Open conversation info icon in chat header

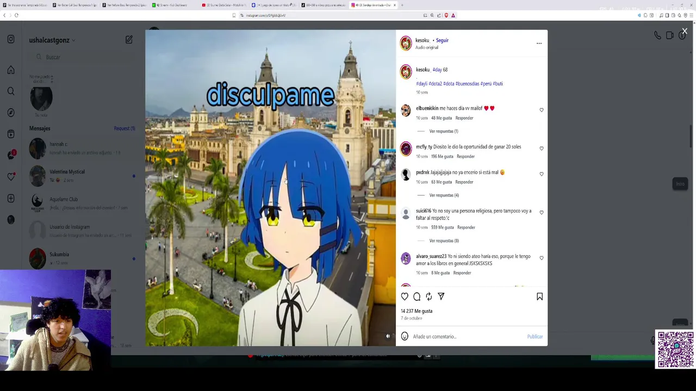[682, 36]
